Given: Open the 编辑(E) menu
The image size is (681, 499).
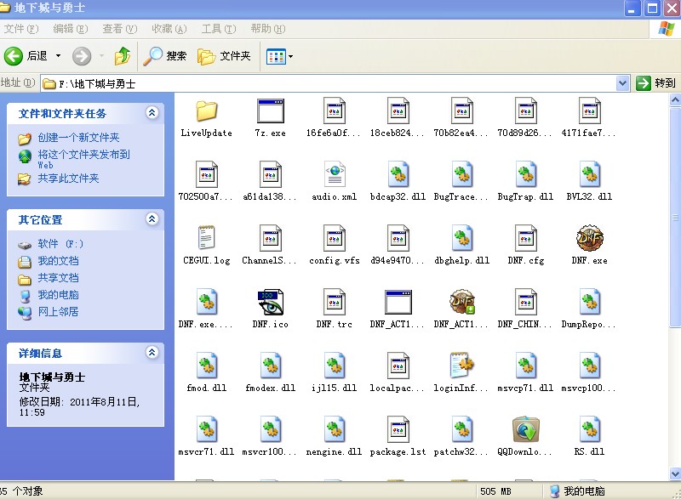Looking at the screenshot, I should point(71,29).
